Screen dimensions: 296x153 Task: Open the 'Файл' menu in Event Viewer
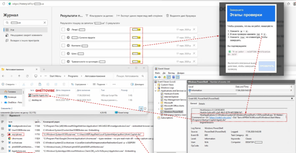coord(157,73)
